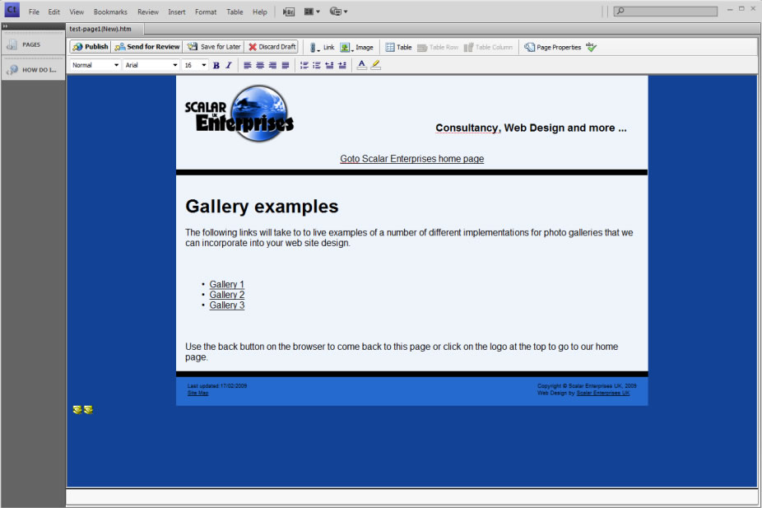762x508 pixels.
Task: Click Goto Scalar Enterprises home page link
Action: [412, 159]
